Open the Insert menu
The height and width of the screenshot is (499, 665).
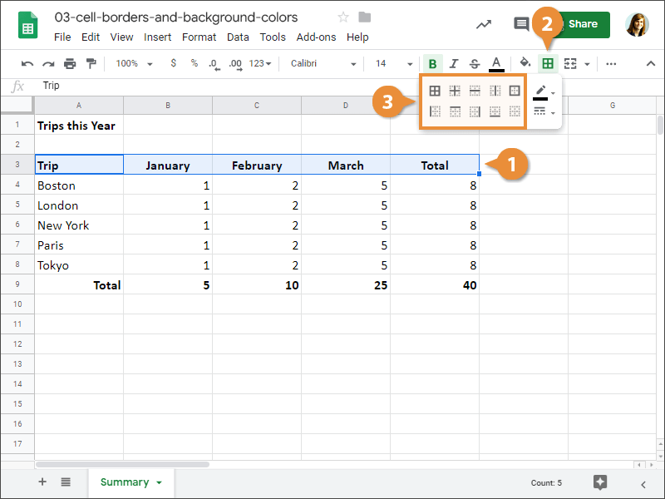157,37
